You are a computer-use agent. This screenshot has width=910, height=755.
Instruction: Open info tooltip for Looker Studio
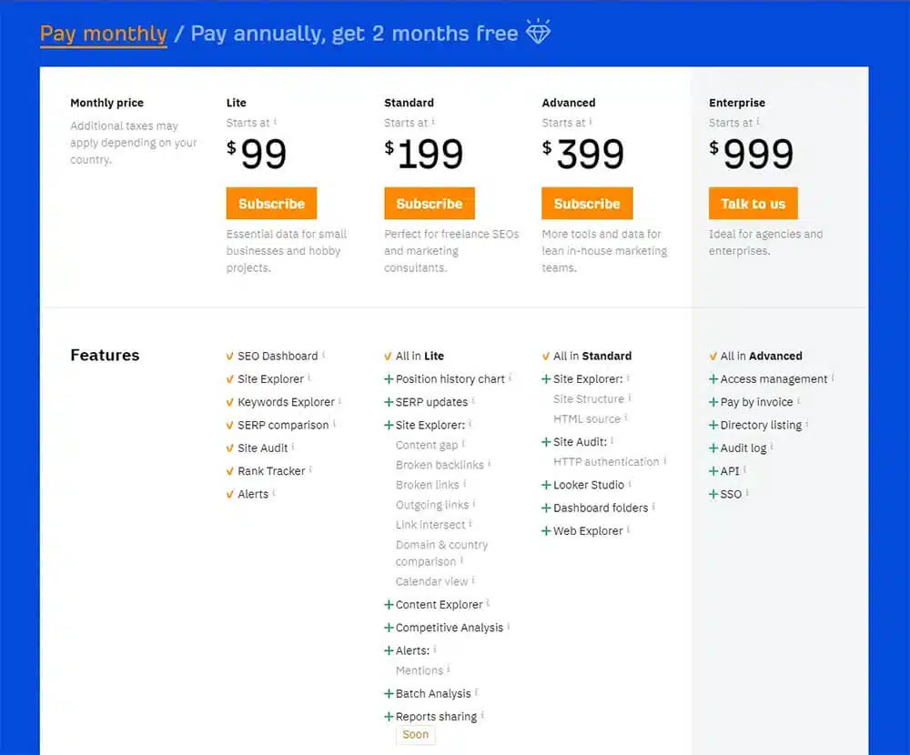(630, 483)
